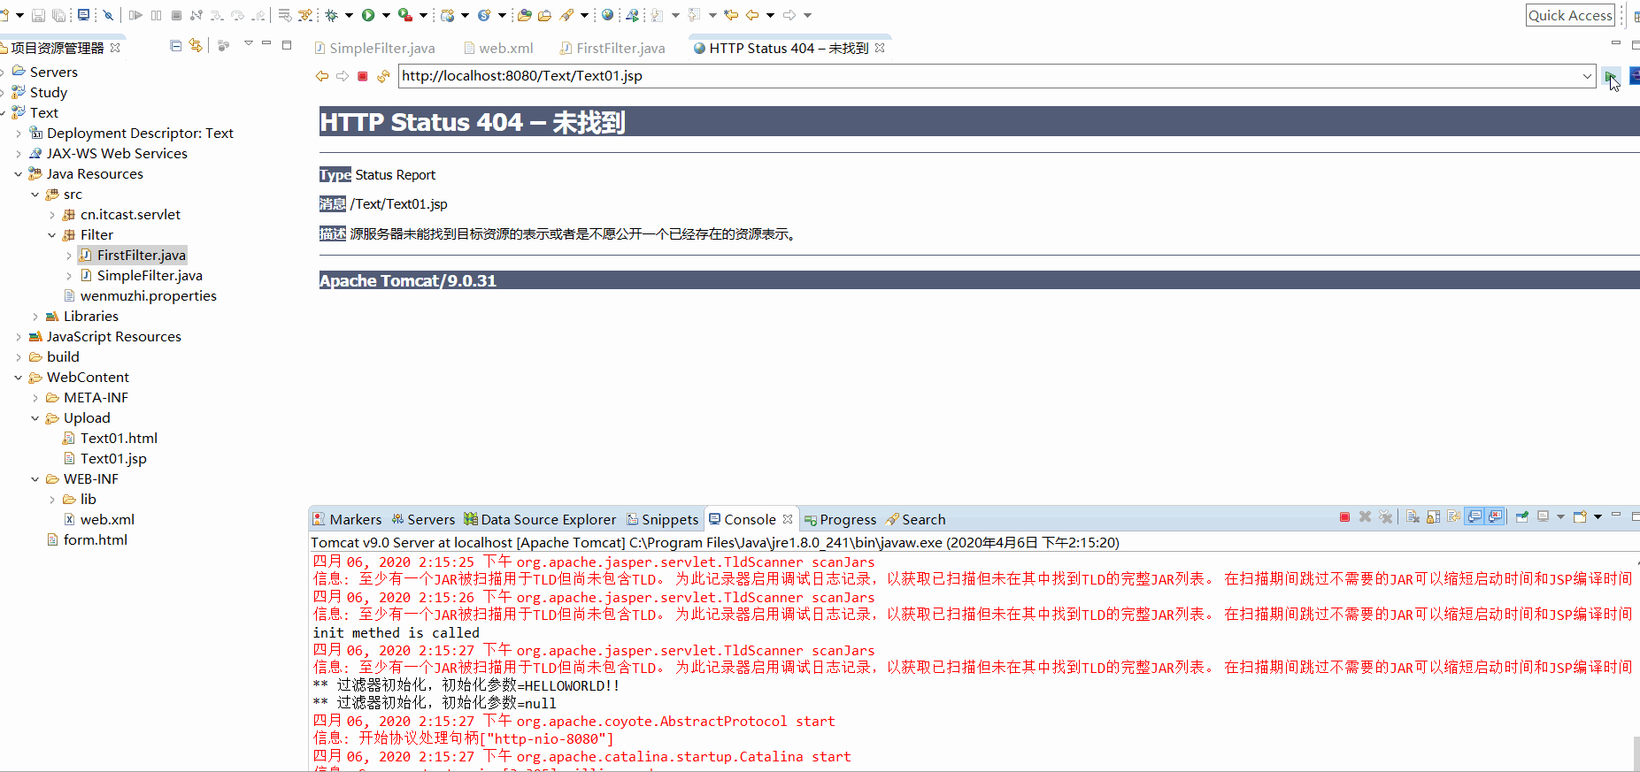Collapse the Filter package node
The image size is (1640, 772).
52,235
